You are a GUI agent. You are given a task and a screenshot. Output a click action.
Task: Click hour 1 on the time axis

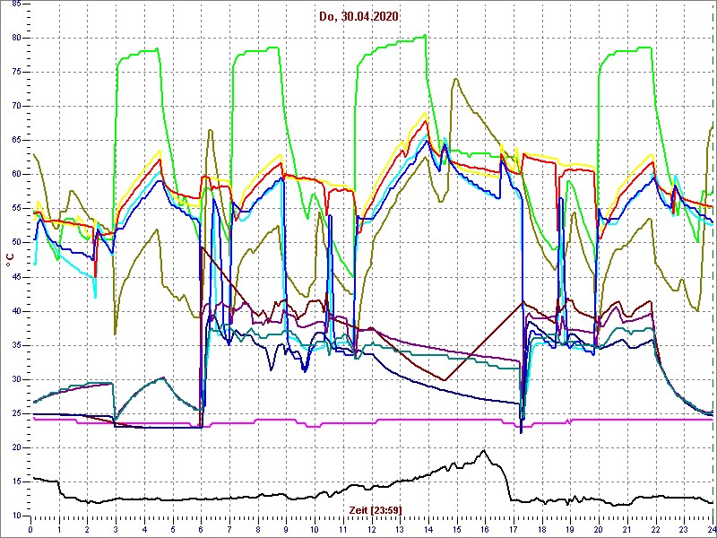(59, 531)
